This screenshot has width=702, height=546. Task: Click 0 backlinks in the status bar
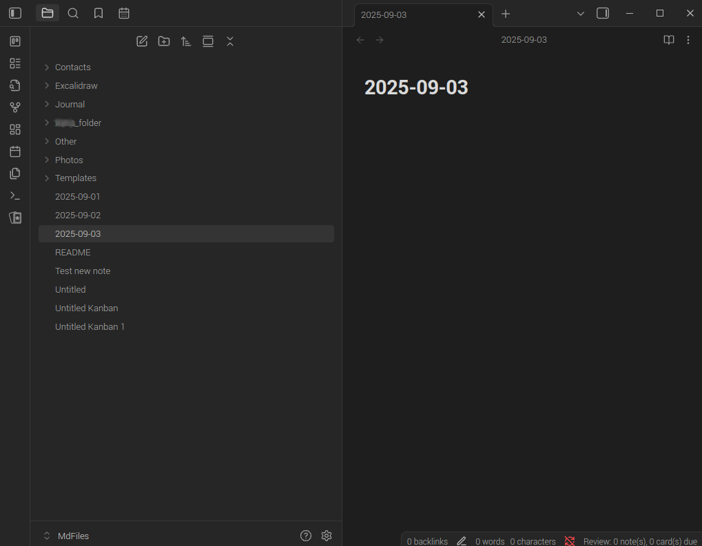427,541
